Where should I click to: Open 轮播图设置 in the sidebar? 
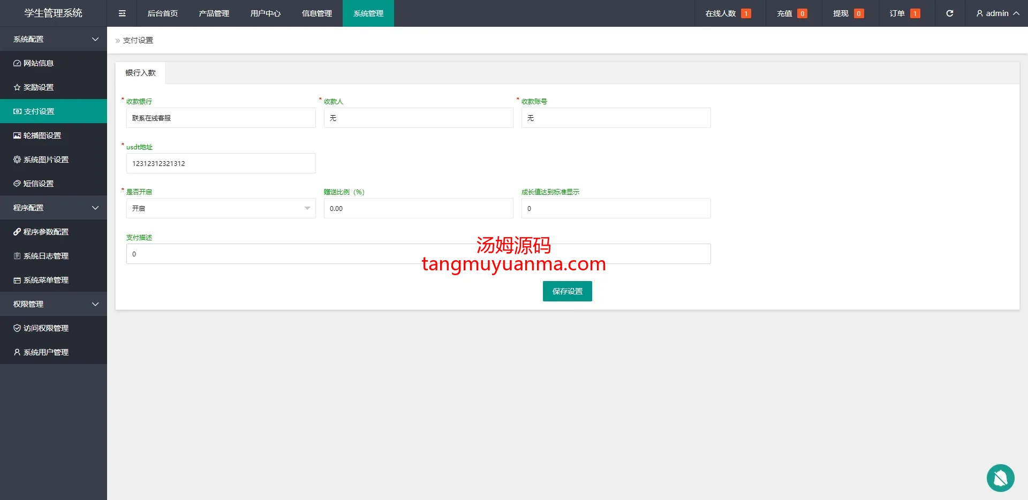coord(42,135)
